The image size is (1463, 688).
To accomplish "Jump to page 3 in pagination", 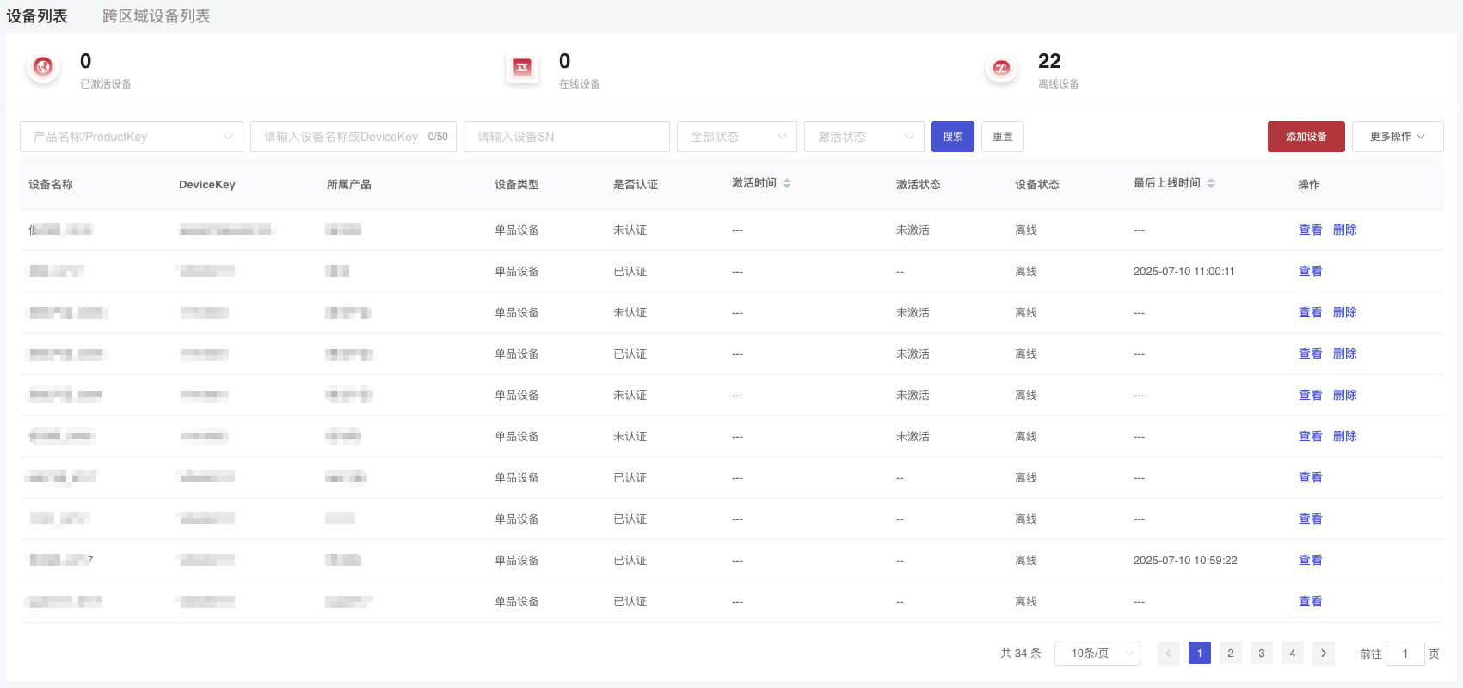I will (1261, 654).
